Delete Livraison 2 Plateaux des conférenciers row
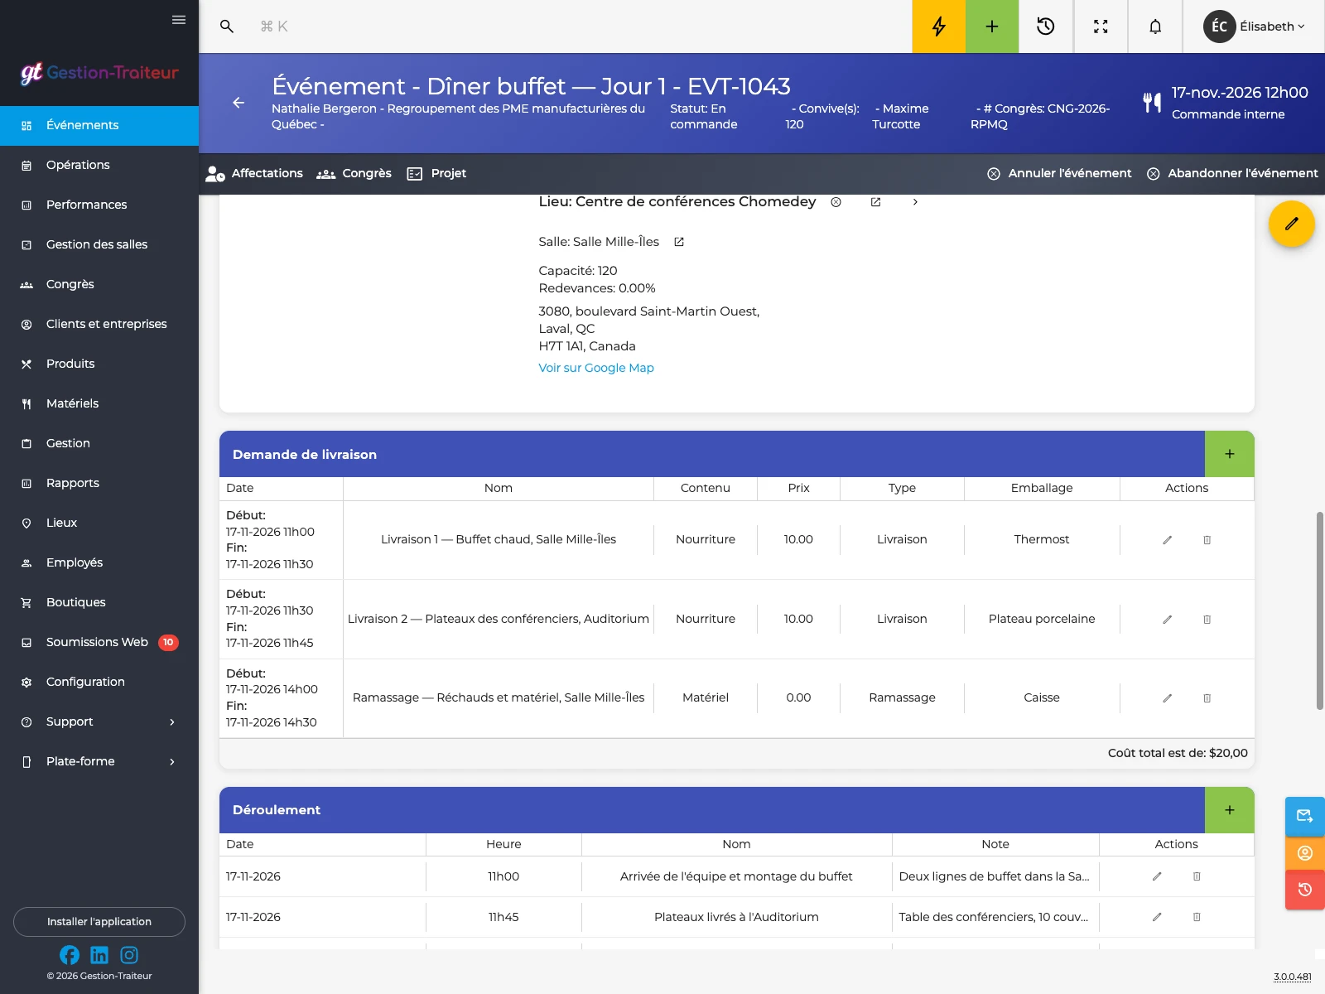The image size is (1325, 994). click(x=1207, y=620)
